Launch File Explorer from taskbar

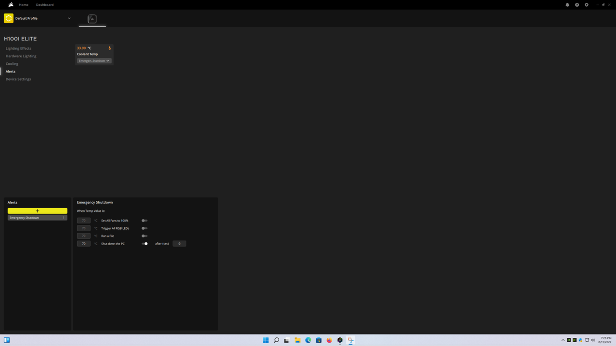point(297,340)
